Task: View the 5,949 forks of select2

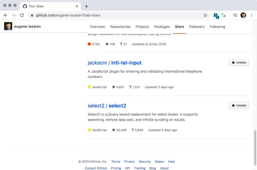Action: 137,130
